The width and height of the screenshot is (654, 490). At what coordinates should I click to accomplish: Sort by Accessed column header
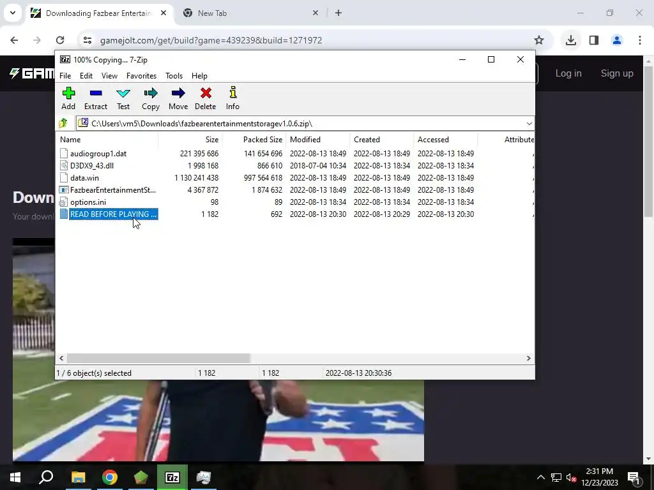pos(445,140)
